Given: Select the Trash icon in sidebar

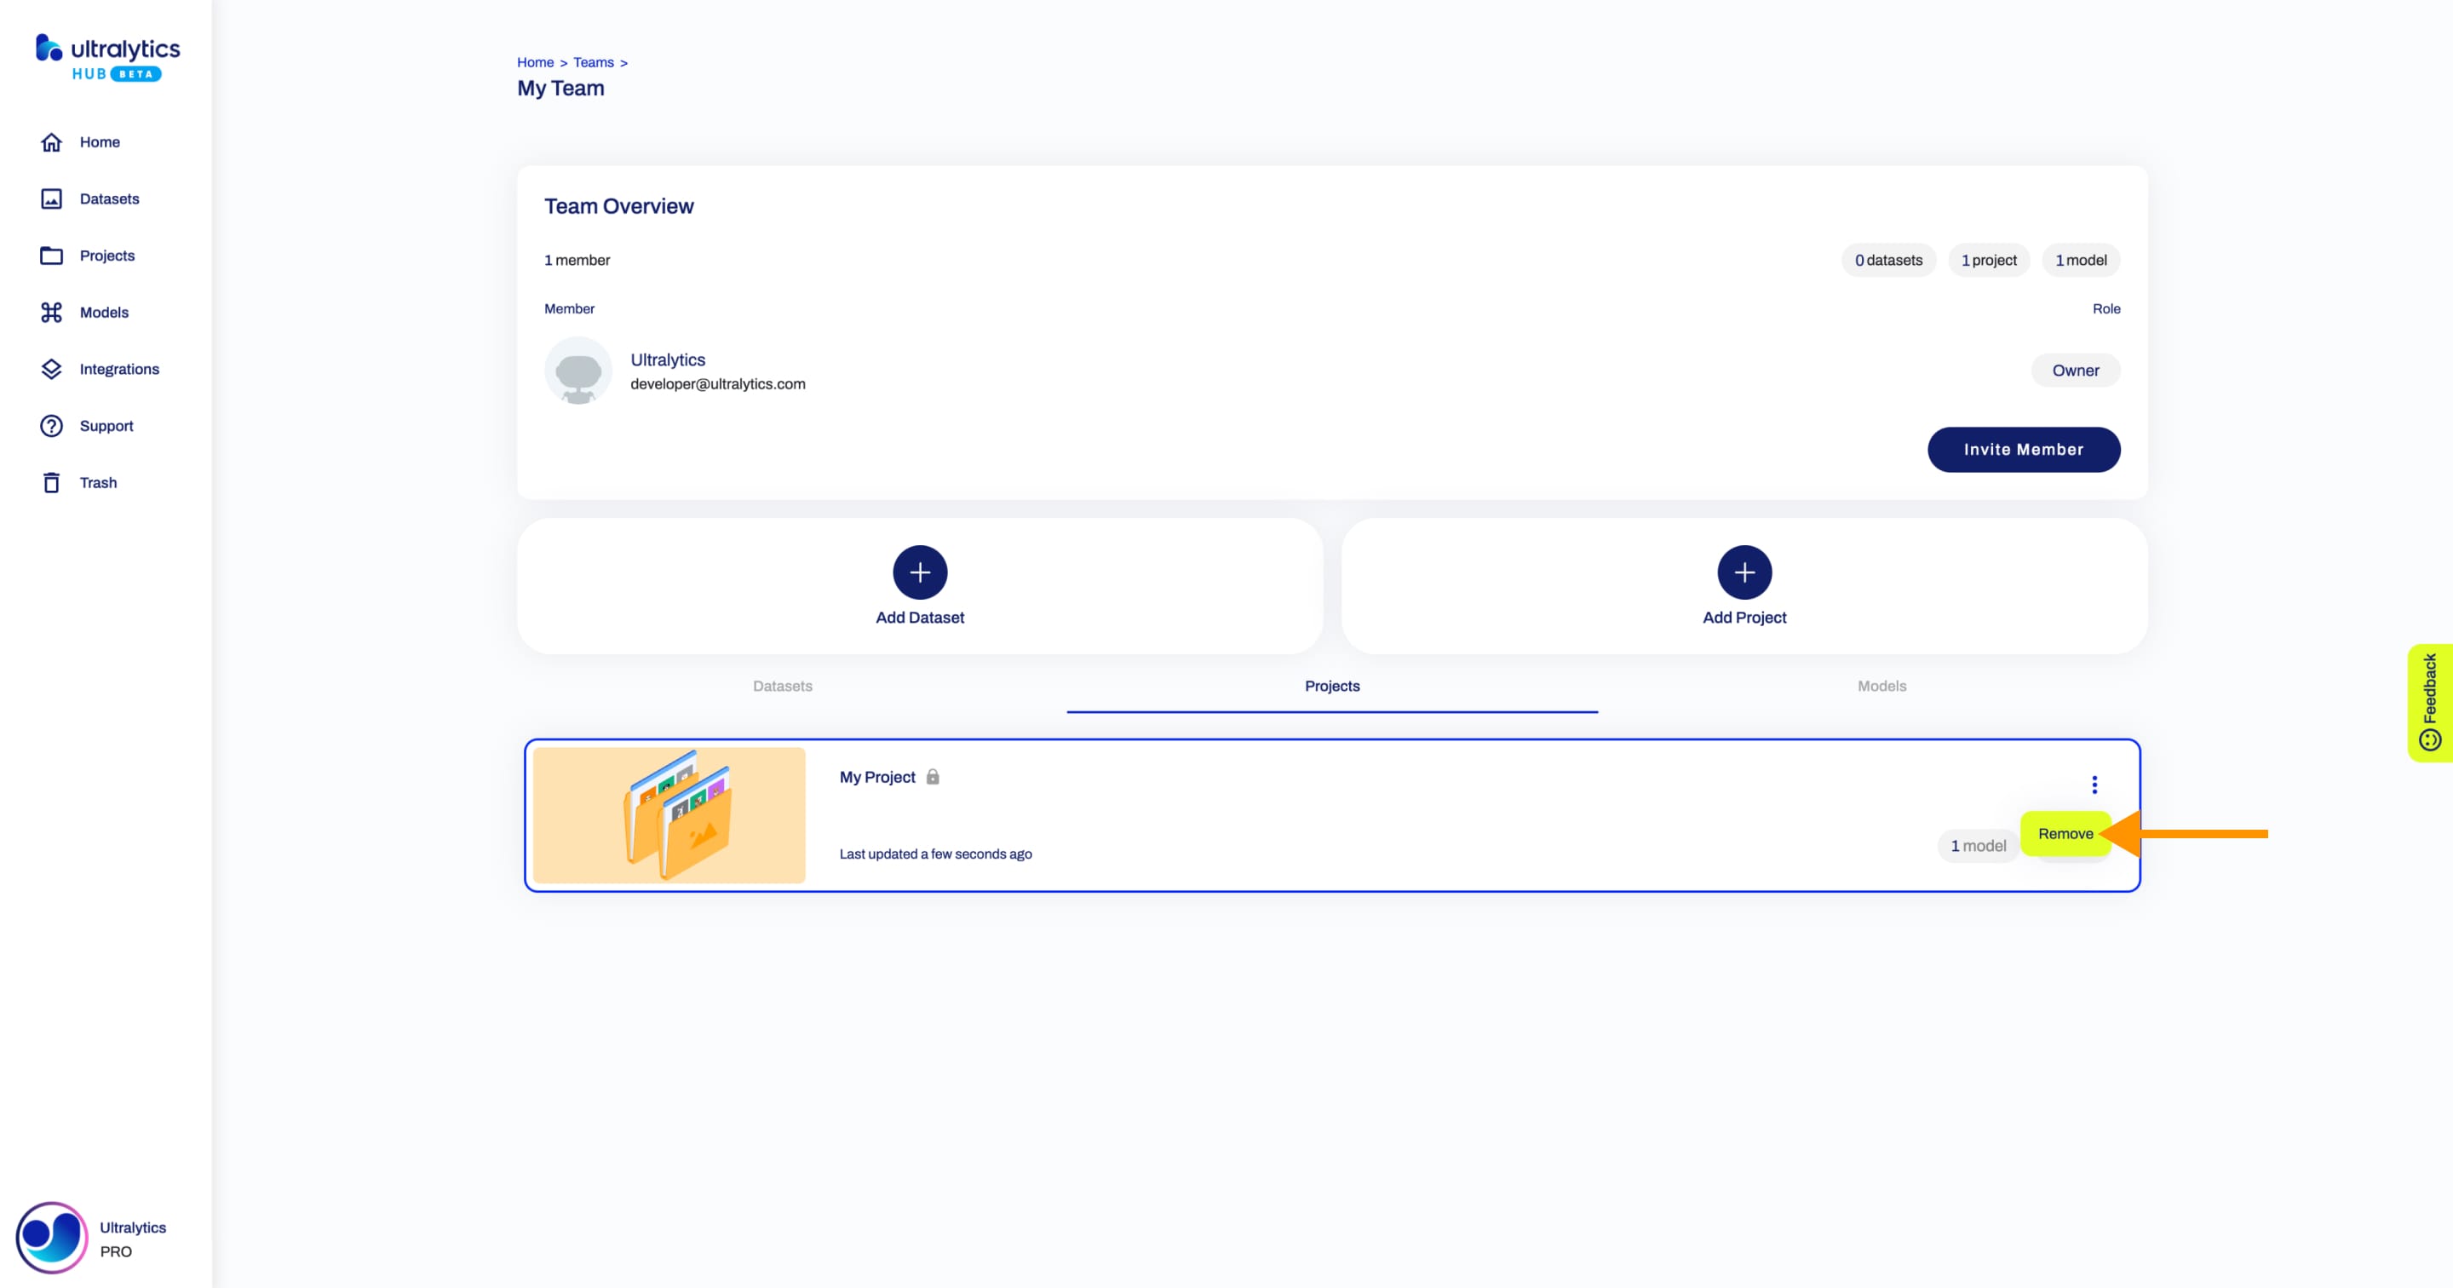Looking at the screenshot, I should click(x=52, y=482).
